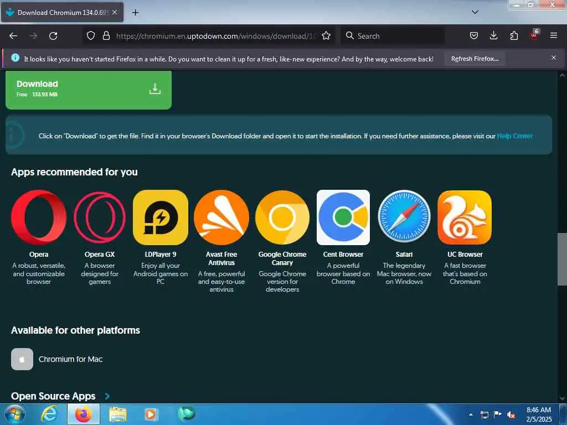Click the site security padlock icon
The width and height of the screenshot is (567, 425).
(106, 36)
